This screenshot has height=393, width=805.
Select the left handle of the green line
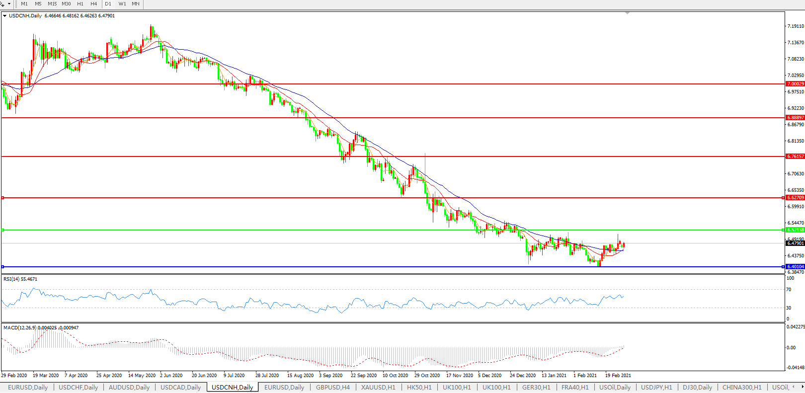point(3,230)
